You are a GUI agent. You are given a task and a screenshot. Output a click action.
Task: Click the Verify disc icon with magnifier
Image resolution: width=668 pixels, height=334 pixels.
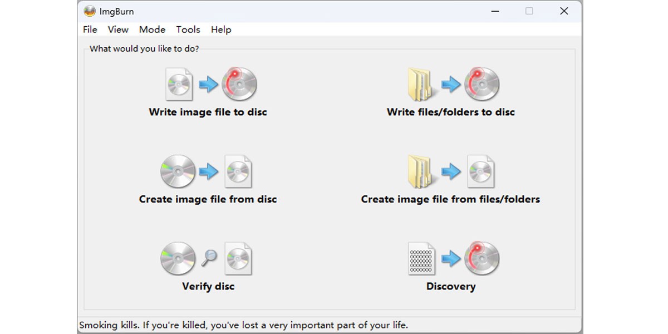[x=206, y=259]
